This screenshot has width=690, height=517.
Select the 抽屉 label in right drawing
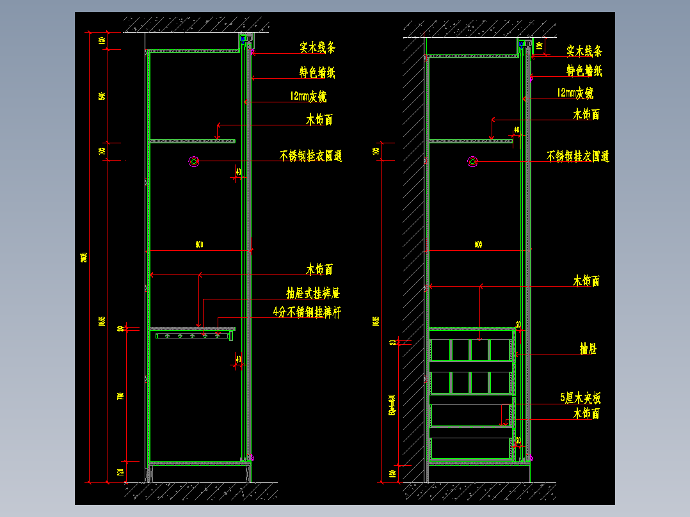point(588,349)
